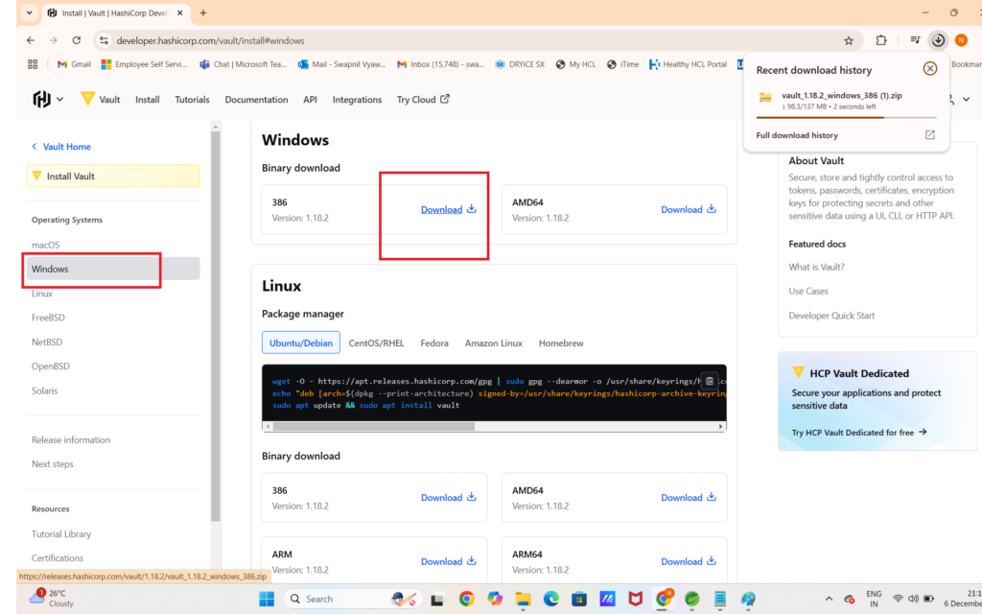
Task: Open the apps grid icon in bookmarks bar
Action: (x=33, y=64)
